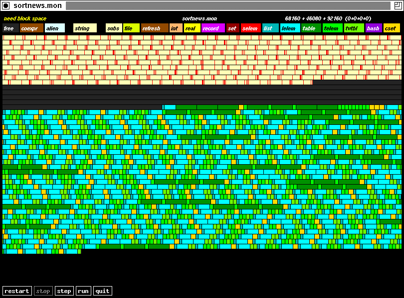Screen dimensions: 404x298
Task: Click the tvtbl legend swatch
Action: 354,28
